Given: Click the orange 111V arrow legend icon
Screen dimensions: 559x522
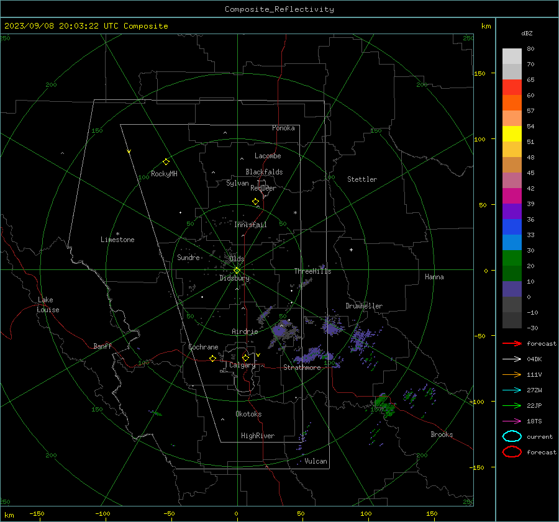Looking at the screenshot, I should point(512,374).
